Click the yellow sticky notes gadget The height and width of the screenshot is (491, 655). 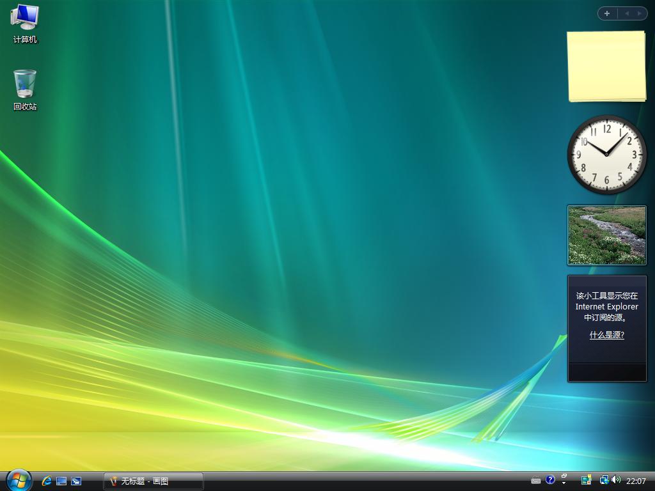(x=606, y=66)
